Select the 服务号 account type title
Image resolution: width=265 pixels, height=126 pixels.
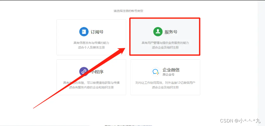(171, 32)
